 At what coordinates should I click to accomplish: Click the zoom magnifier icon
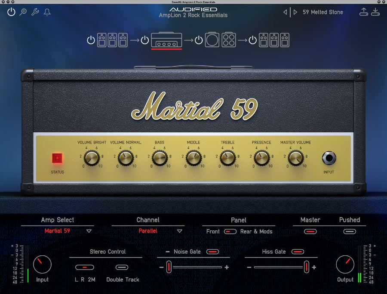[x=23, y=12]
